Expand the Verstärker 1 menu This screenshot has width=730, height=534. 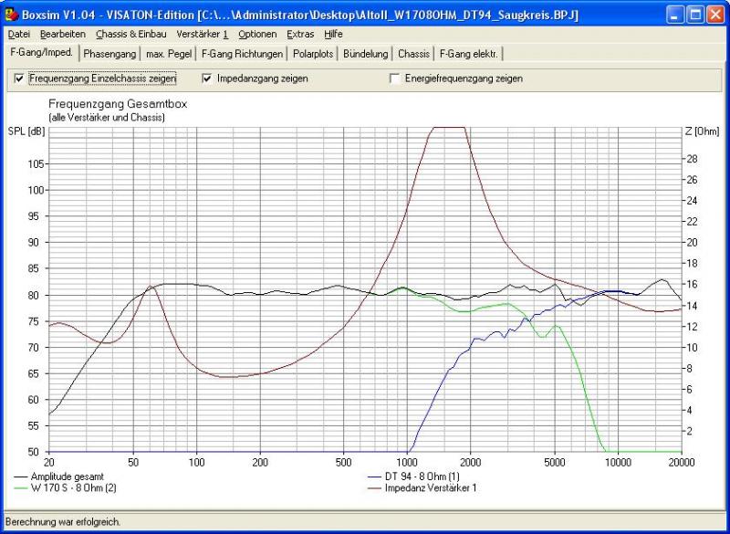[x=202, y=34]
